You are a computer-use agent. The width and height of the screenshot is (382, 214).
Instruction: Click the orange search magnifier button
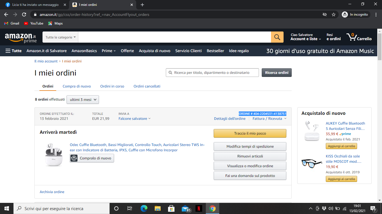pos(277,37)
